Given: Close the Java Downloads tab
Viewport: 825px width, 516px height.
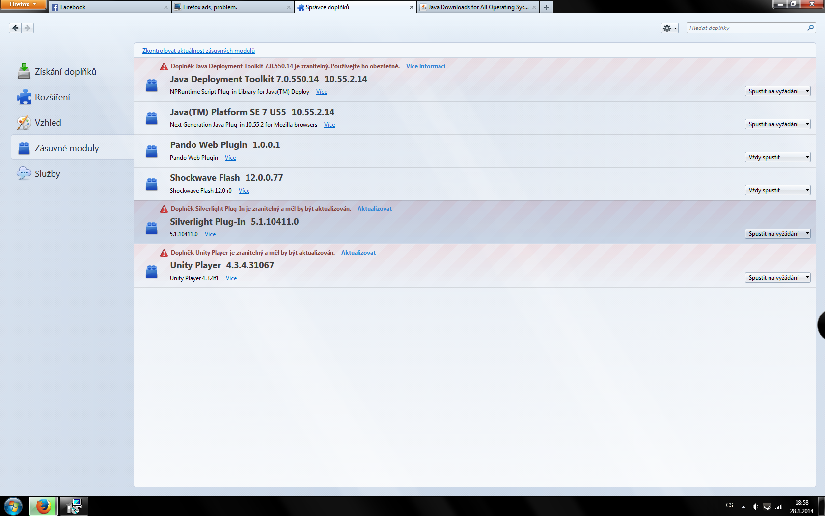Looking at the screenshot, I should pos(534,7).
